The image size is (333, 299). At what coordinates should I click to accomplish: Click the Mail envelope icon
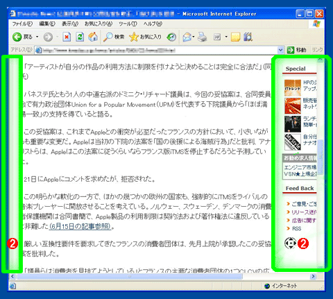pos(187,37)
